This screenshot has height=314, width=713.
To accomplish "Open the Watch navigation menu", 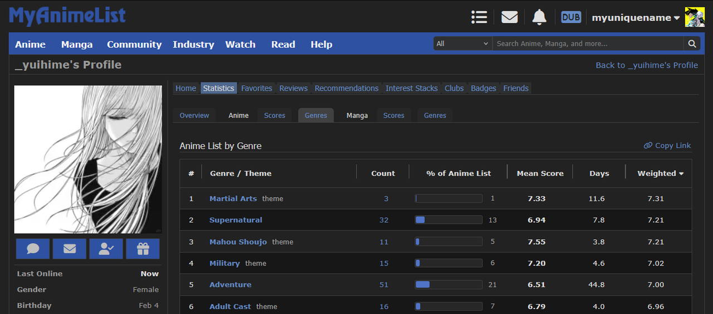I will 240,44.
